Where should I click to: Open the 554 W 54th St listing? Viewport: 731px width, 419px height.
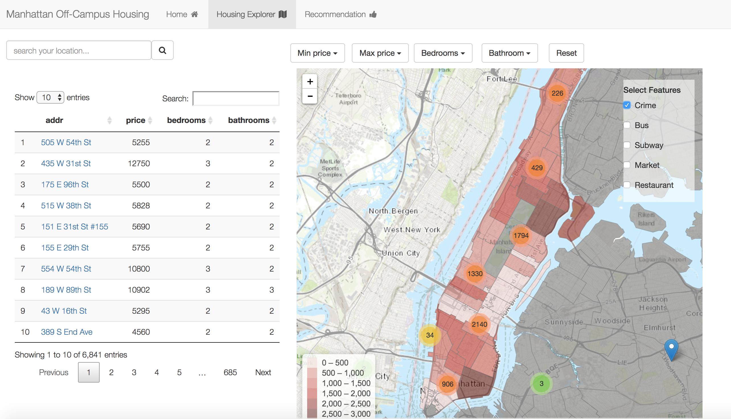pos(66,268)
